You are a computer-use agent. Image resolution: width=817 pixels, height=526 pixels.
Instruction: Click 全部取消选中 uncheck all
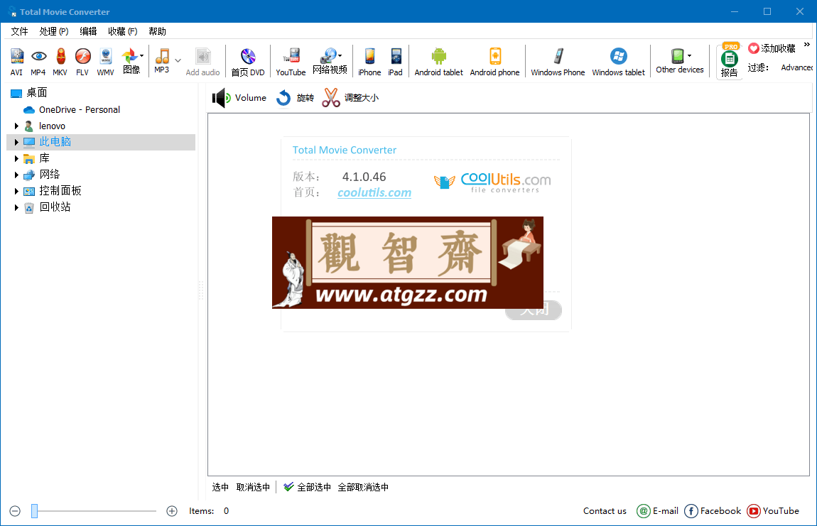point(363,487)
